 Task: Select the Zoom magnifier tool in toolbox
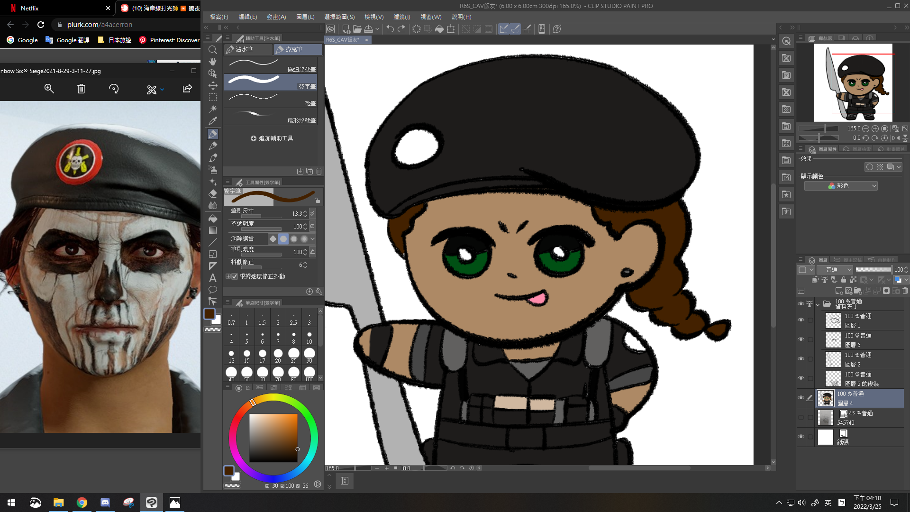213,50
